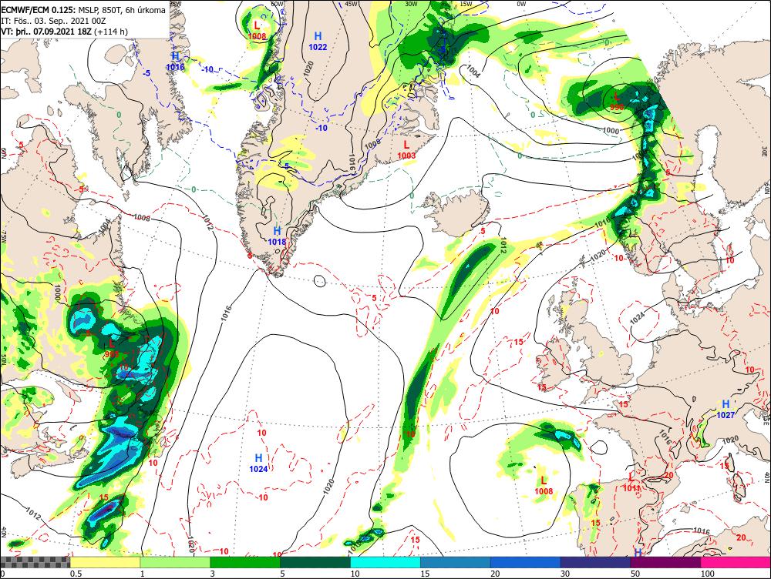Click the "H 1018" high over southern Greenland
The image size is (771, 579).
pos(277,236)
